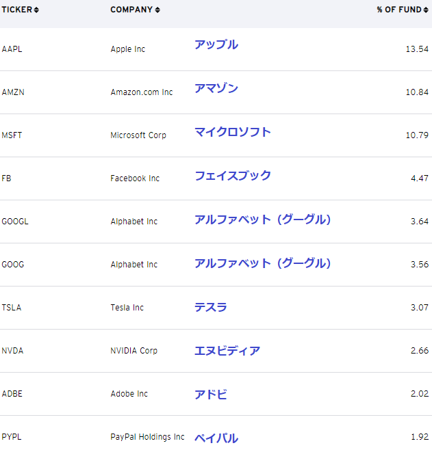Click the FB ticker
432x452 pixels.
coord(7,178)
